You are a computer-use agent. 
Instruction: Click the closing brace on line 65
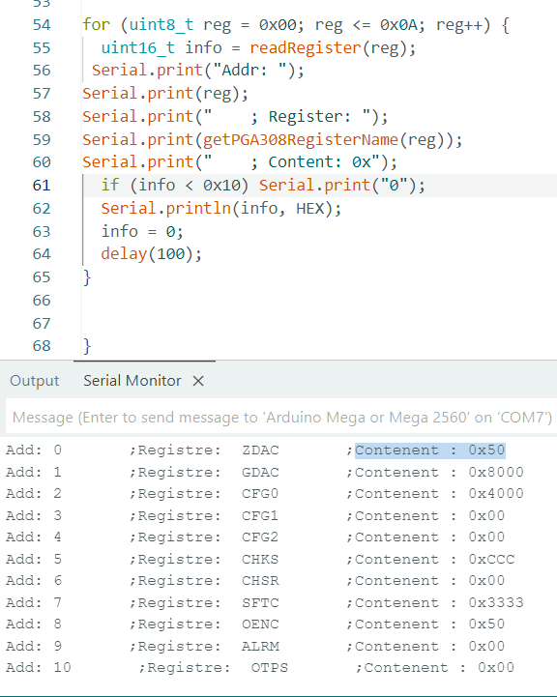(x=87, y=277)
